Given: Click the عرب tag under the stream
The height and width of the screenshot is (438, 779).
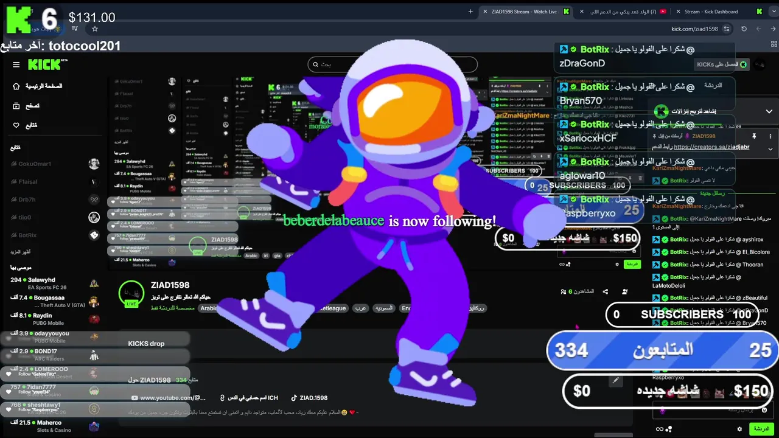Looking at the screenshot, I should click(361, 308).
